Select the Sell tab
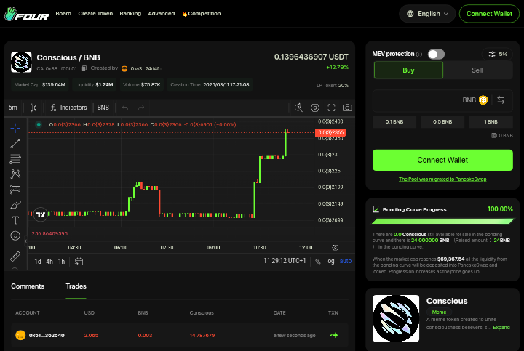The height and width of the screenshot is (351, 524). (477, 70)
